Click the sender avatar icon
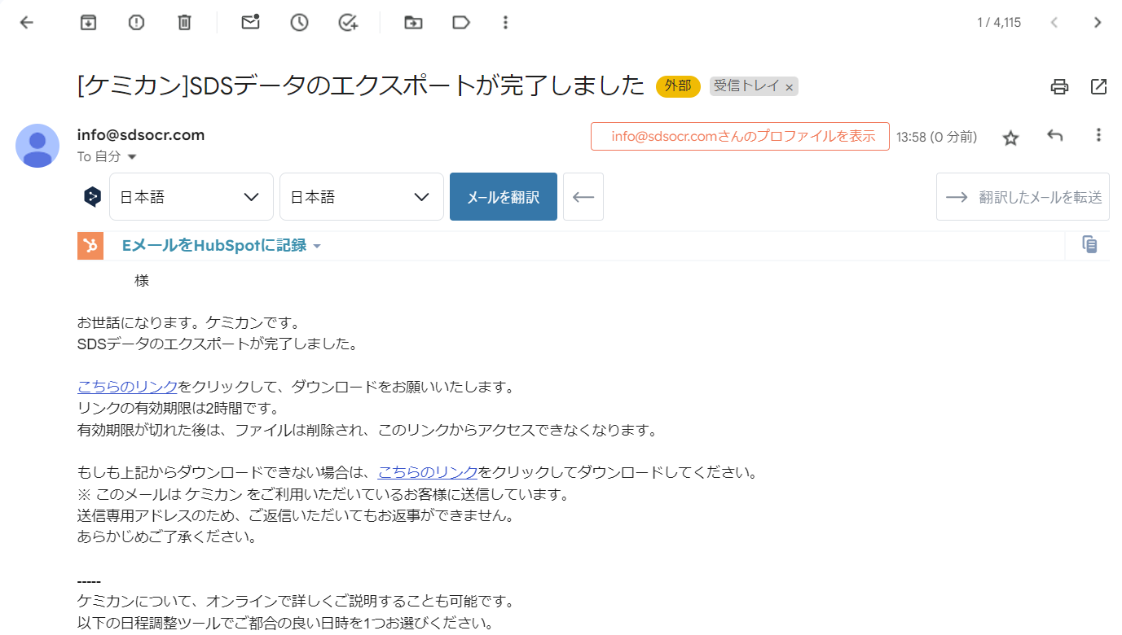This screenshot has width=1122, height=635. pos(37,146)
